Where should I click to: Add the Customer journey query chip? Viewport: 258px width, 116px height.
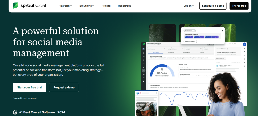tap(211, 37)
